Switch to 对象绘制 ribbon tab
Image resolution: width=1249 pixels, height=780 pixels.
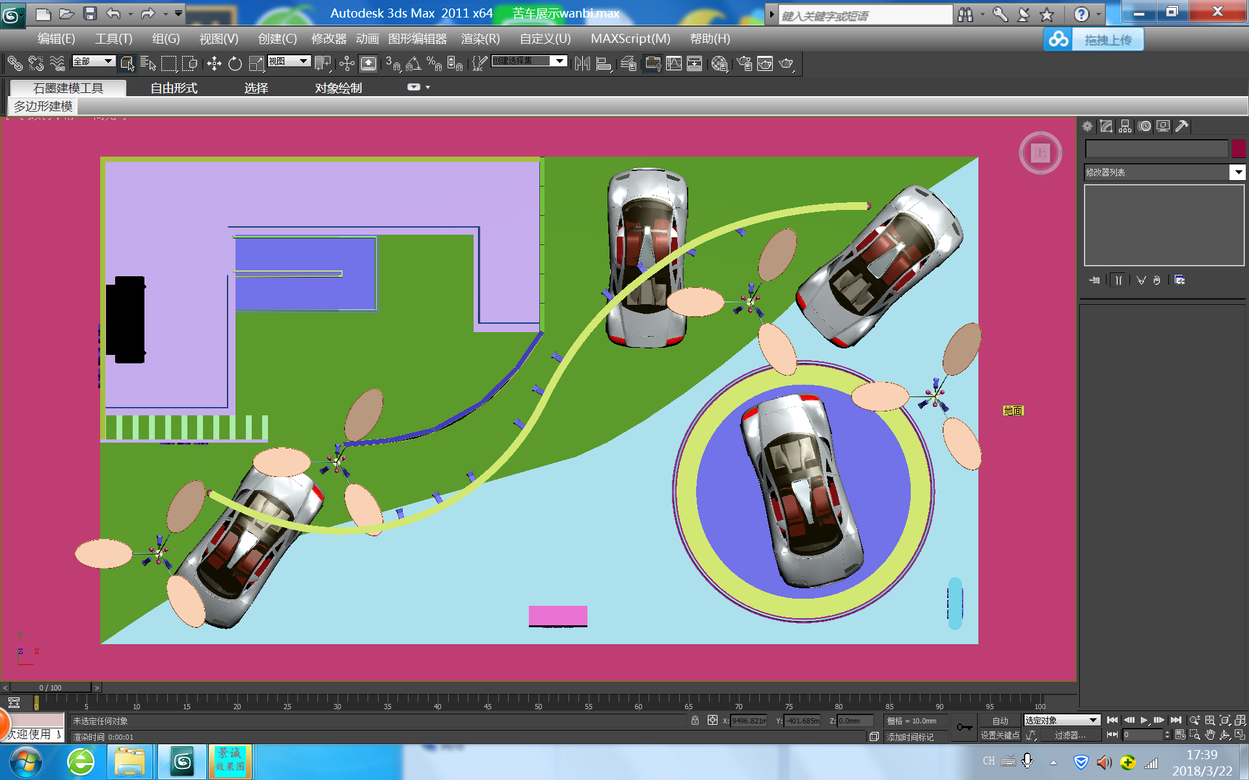coord(338,88)
